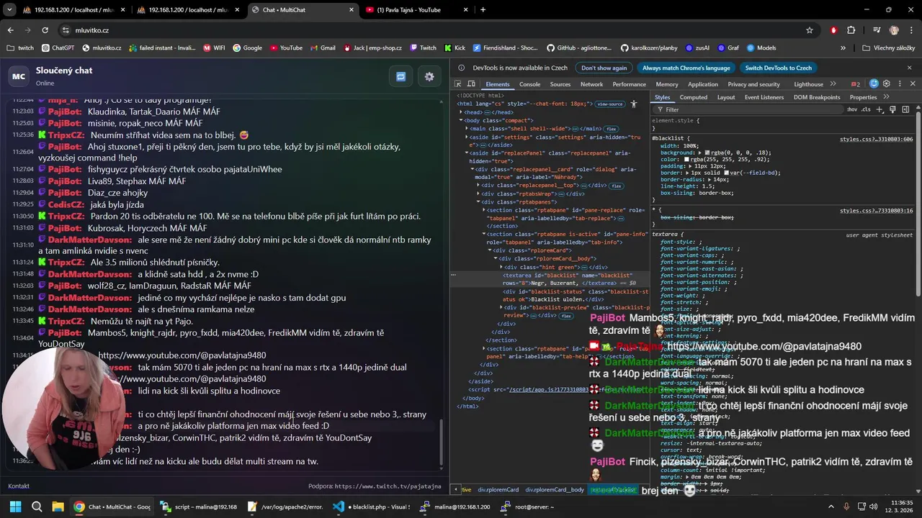Image resolution: width=922 pixels, height=518 pixels.
Task: Open the Event Listeners subtab
Action: point(764,97)
